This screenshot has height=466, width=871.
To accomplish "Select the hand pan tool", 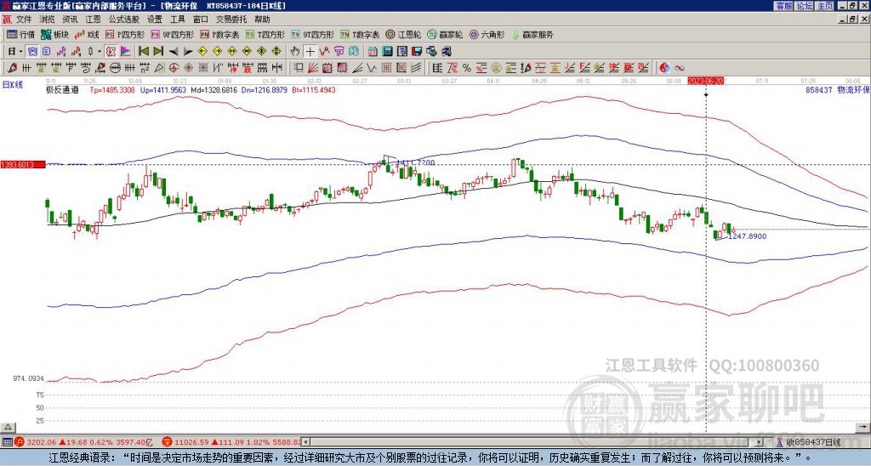I will 295,52.
